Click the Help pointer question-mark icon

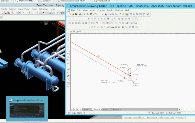tap(147, 14)
